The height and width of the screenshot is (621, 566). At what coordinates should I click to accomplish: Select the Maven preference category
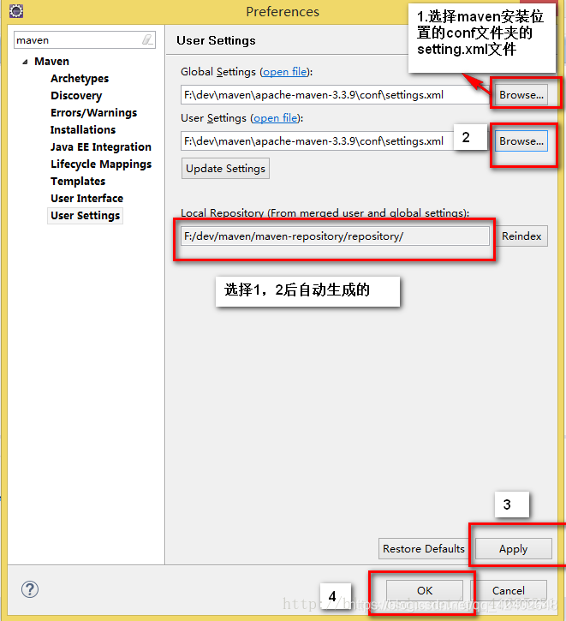coord(52,62)
